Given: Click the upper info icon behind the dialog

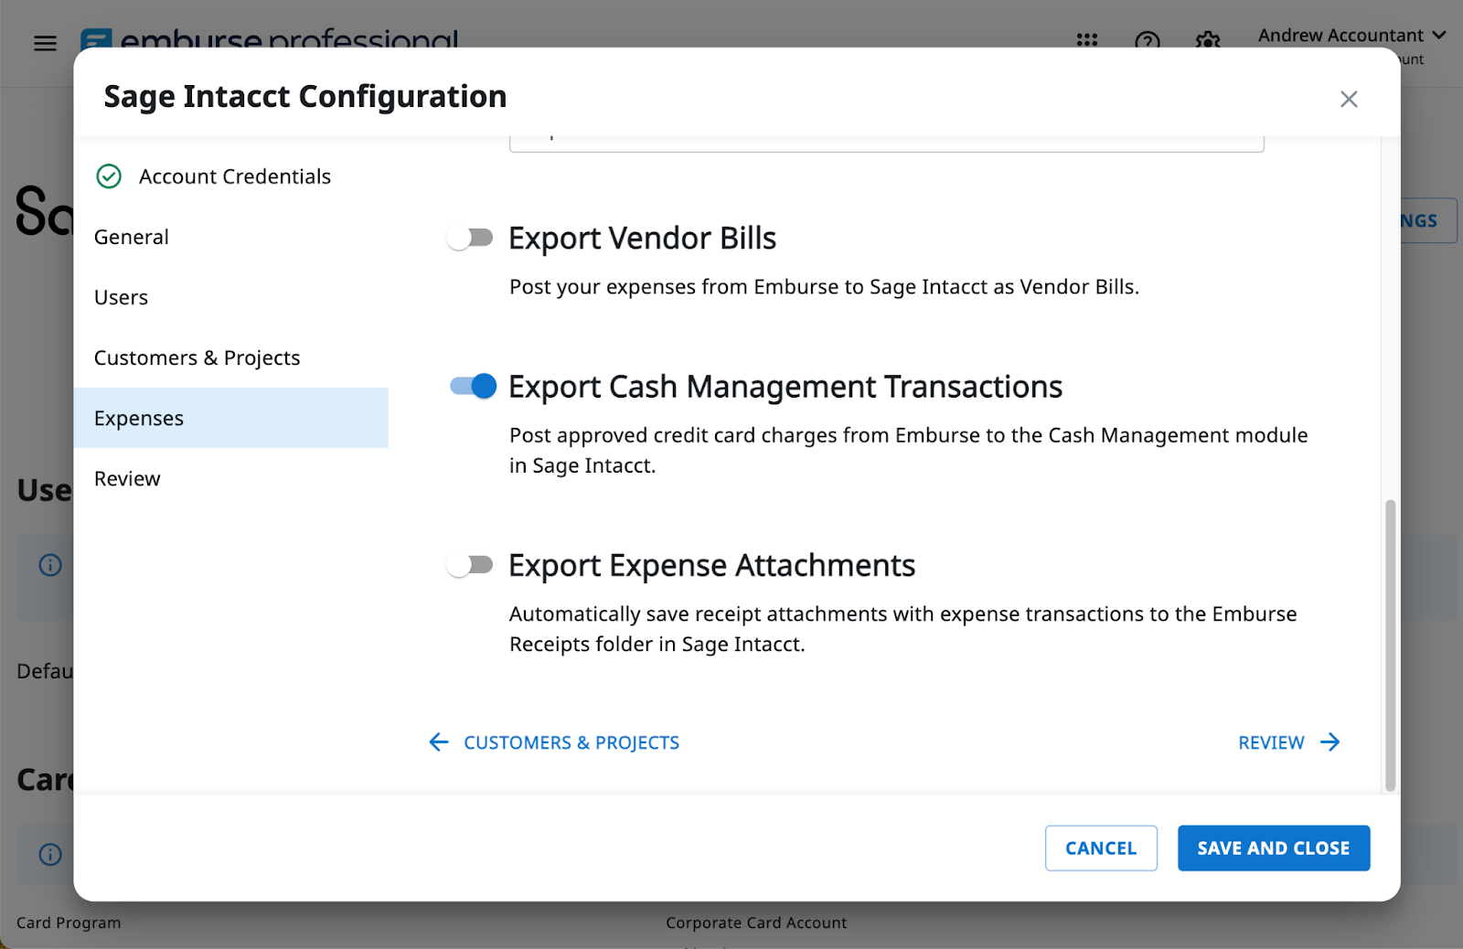Looking at the screenshot, I should (x=50, y=565).
